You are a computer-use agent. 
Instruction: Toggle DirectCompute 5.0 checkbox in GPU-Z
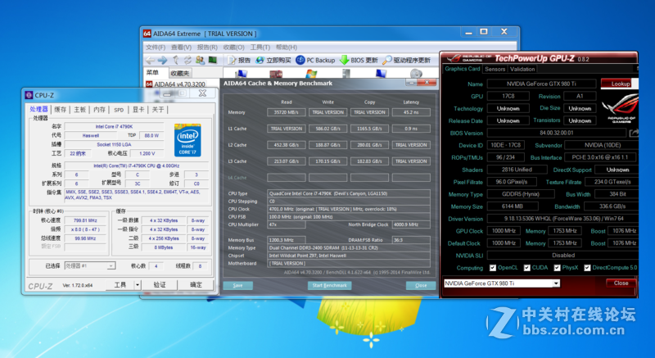point(587,268)
